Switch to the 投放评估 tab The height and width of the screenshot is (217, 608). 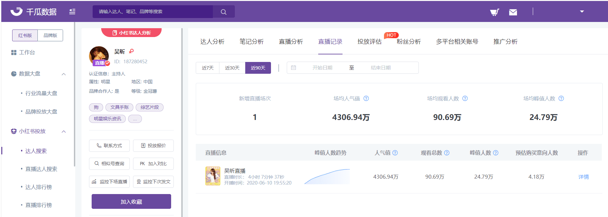click(x=370, y=42)
